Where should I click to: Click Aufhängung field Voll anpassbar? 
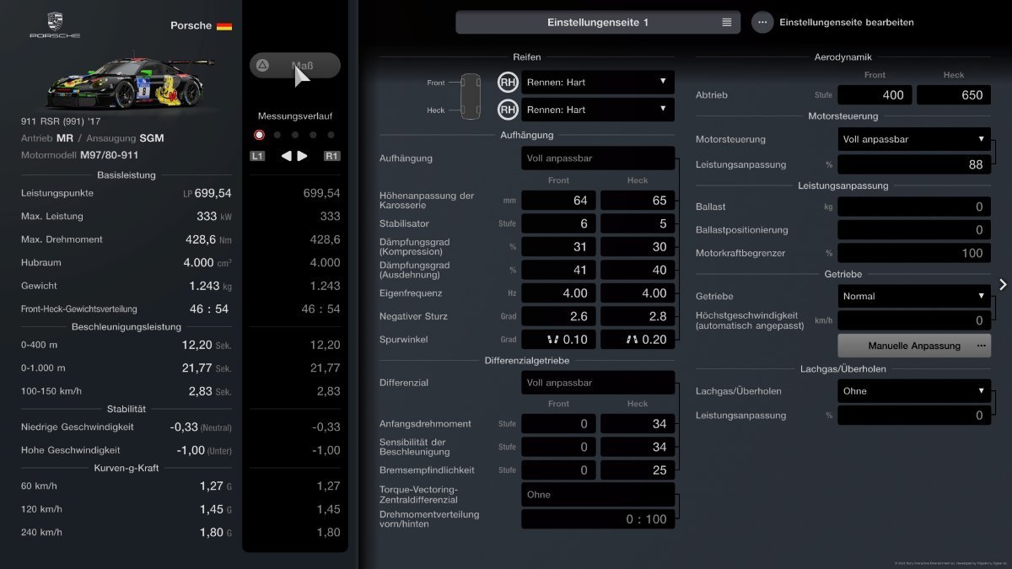pyautogui.click(x=598, y=158)
